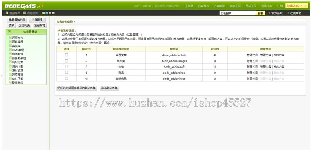Open the 网页模板 category in tree

18,75
